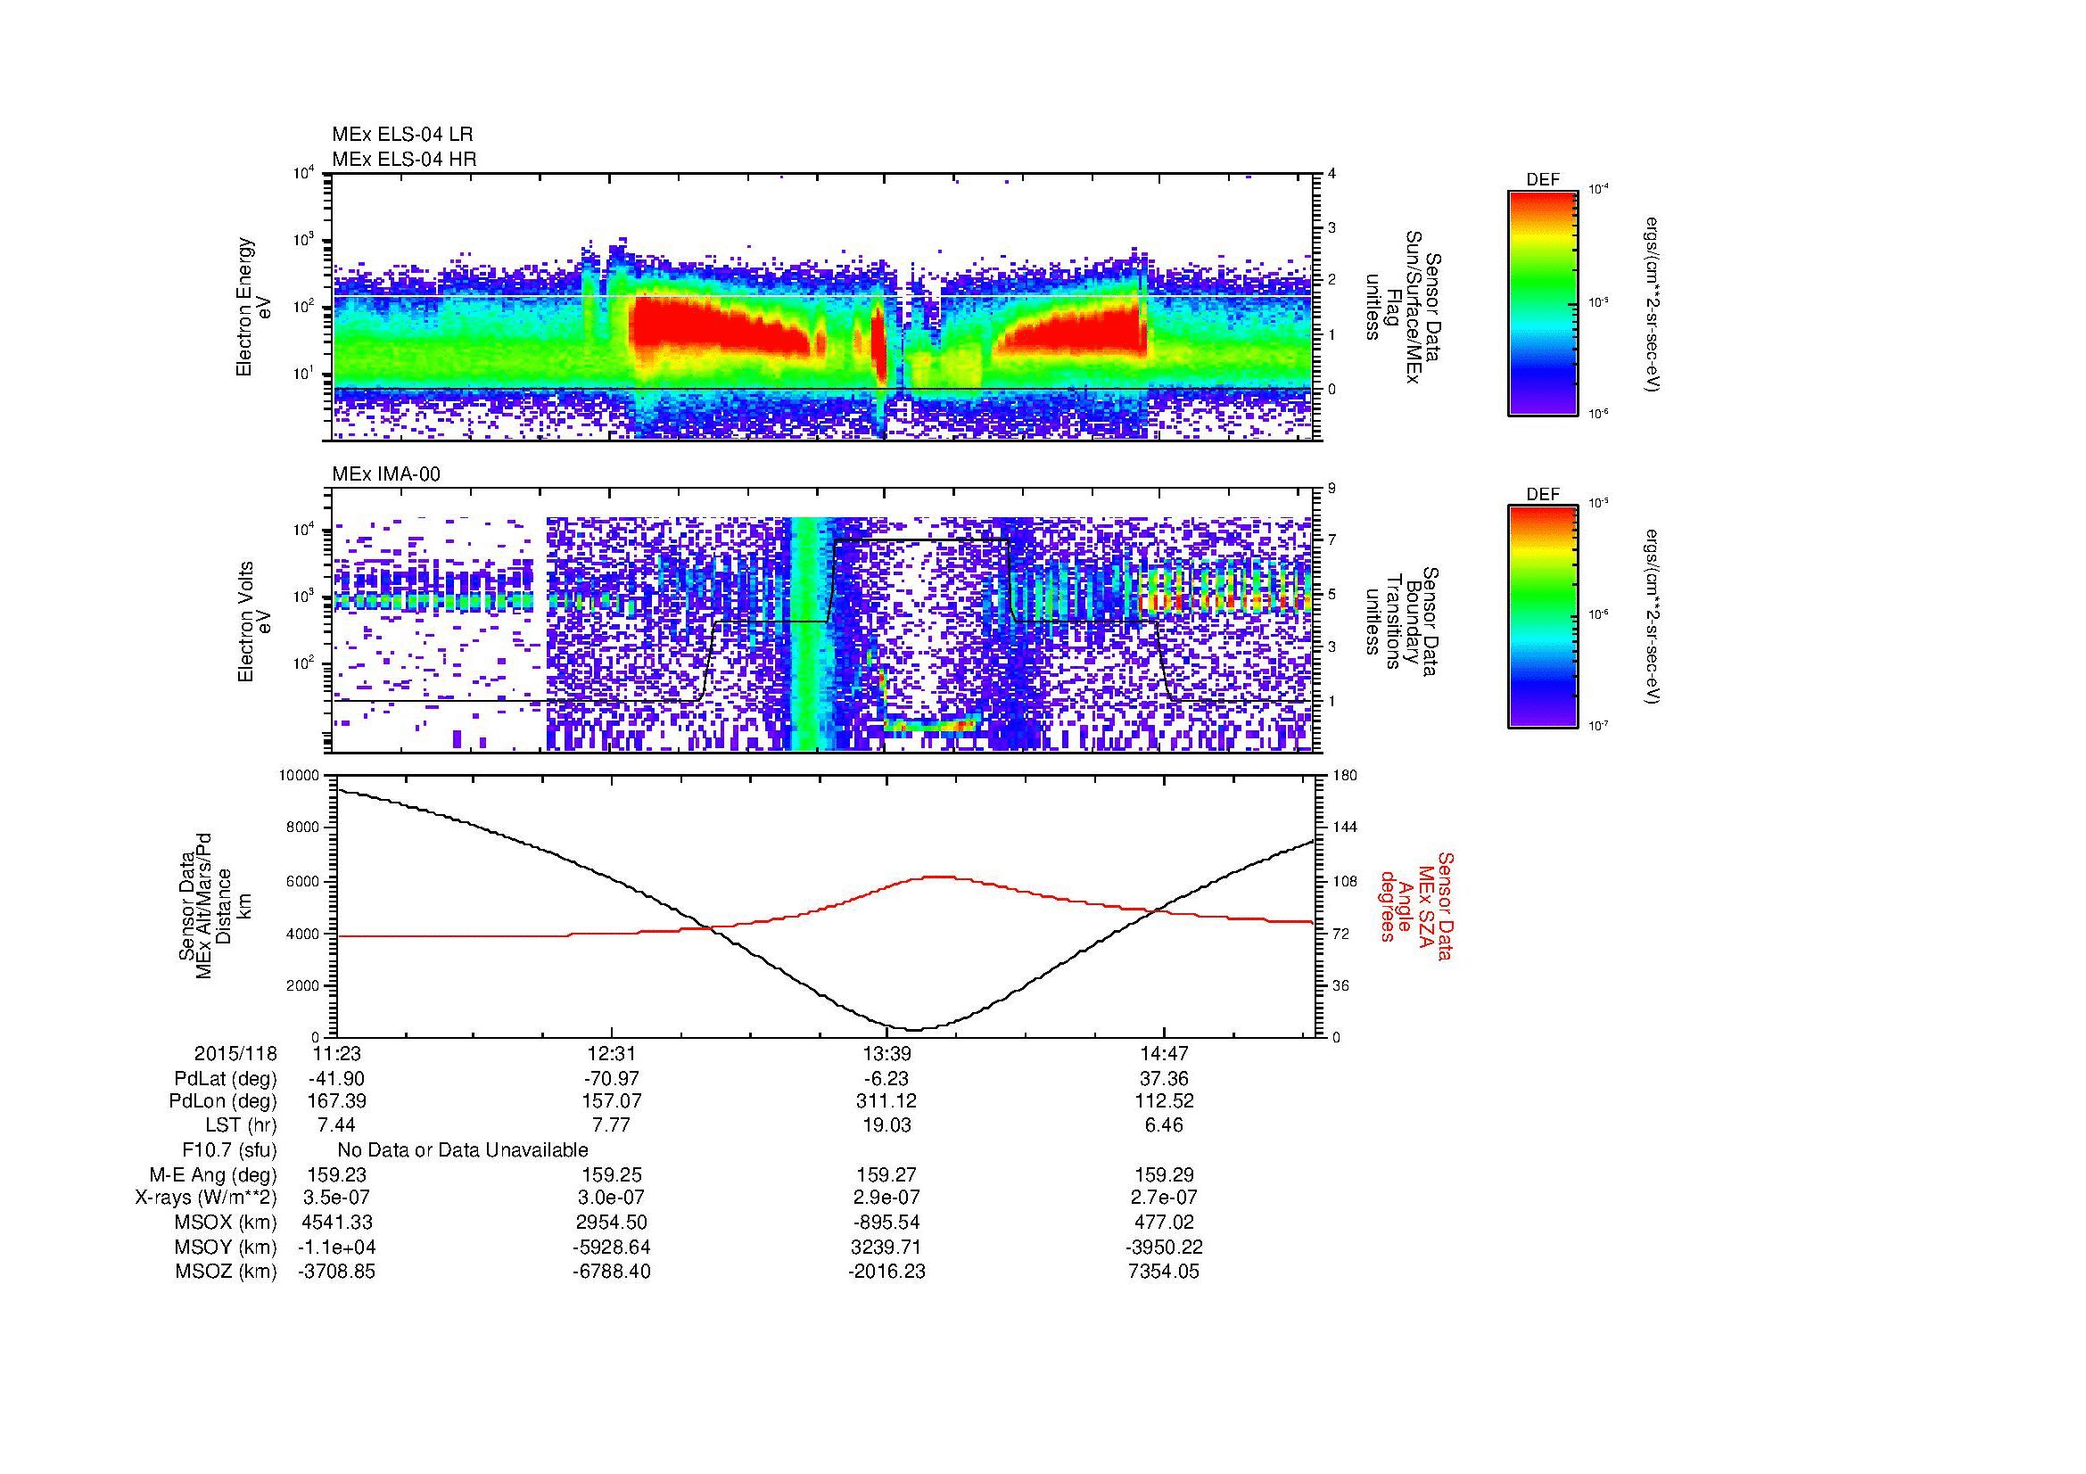Click LST value '19.03'
Image resolution: width=2086 pixels, height=1474 pixels.
pyautogui.click(x=886, y=1125)
